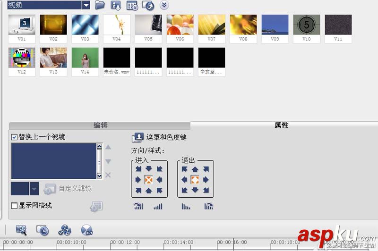
Task: Set 进入 direction from bottom
Action: (149, 191)
